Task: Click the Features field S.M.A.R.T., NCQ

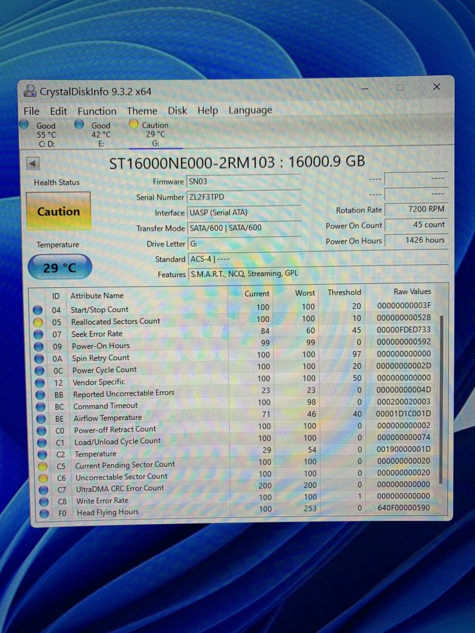Action: (318, 273)
